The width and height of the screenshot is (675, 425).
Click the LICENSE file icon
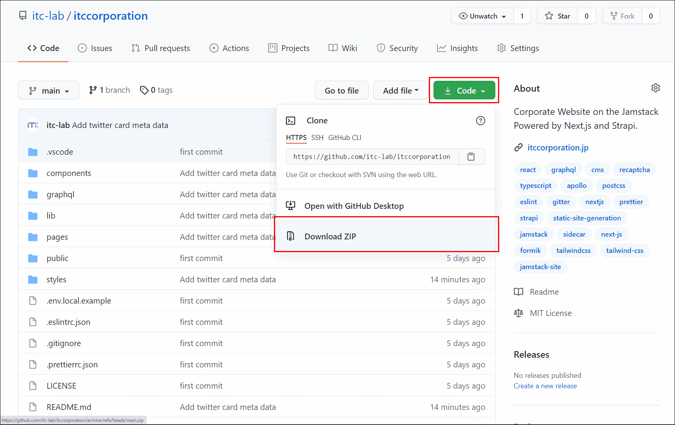point(33,386)
